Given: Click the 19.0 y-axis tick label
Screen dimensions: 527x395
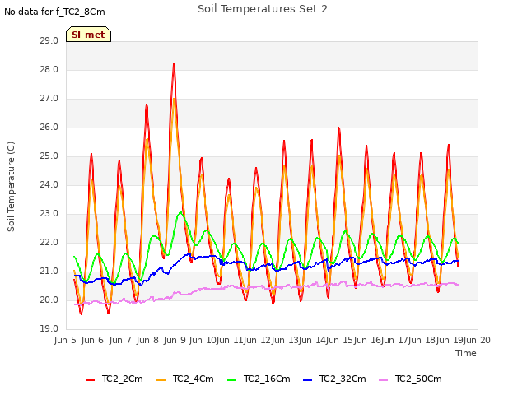Looking at the screenshot, I should pyautogui.click(x=49, y=329).
